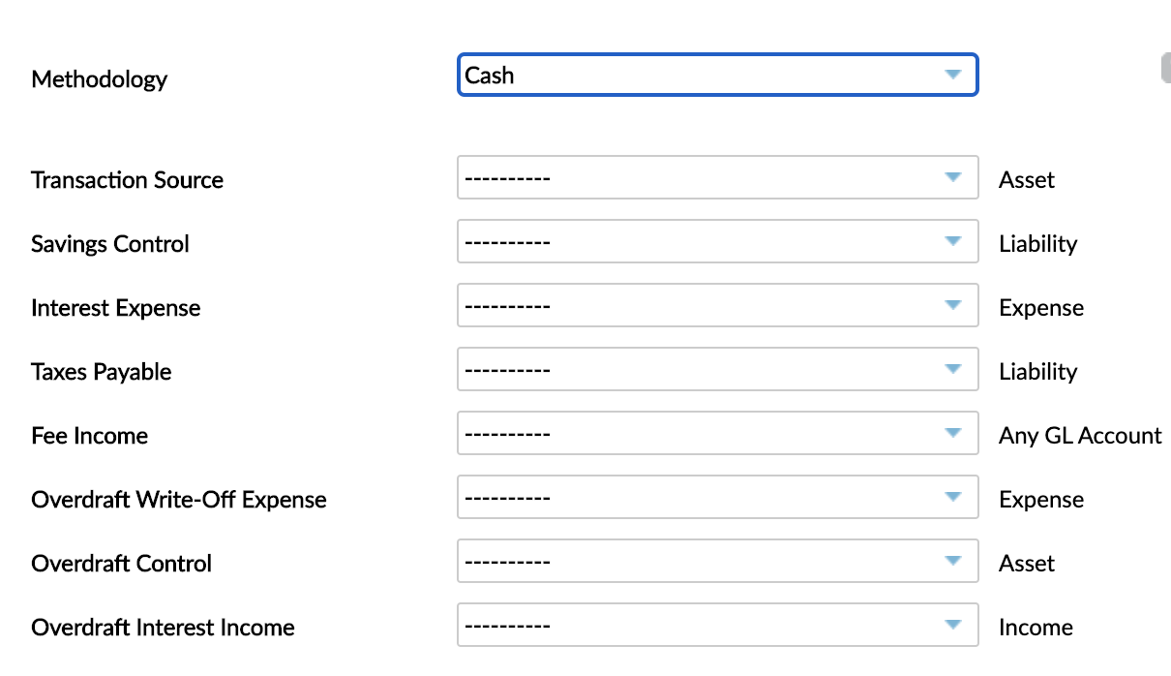Image resolution: width=1171 pixels, height=676 pixels.
Task: Click the Overdraft Write-Off Expense dropdown arrow
Action: click(x=954, y=496)
